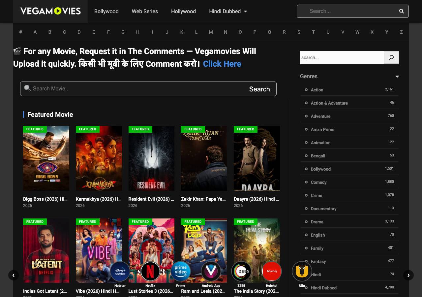Screen dimensions: 422x297
Task: Click the Daayra (2026) Hindi title text
Action: point(256,199)
